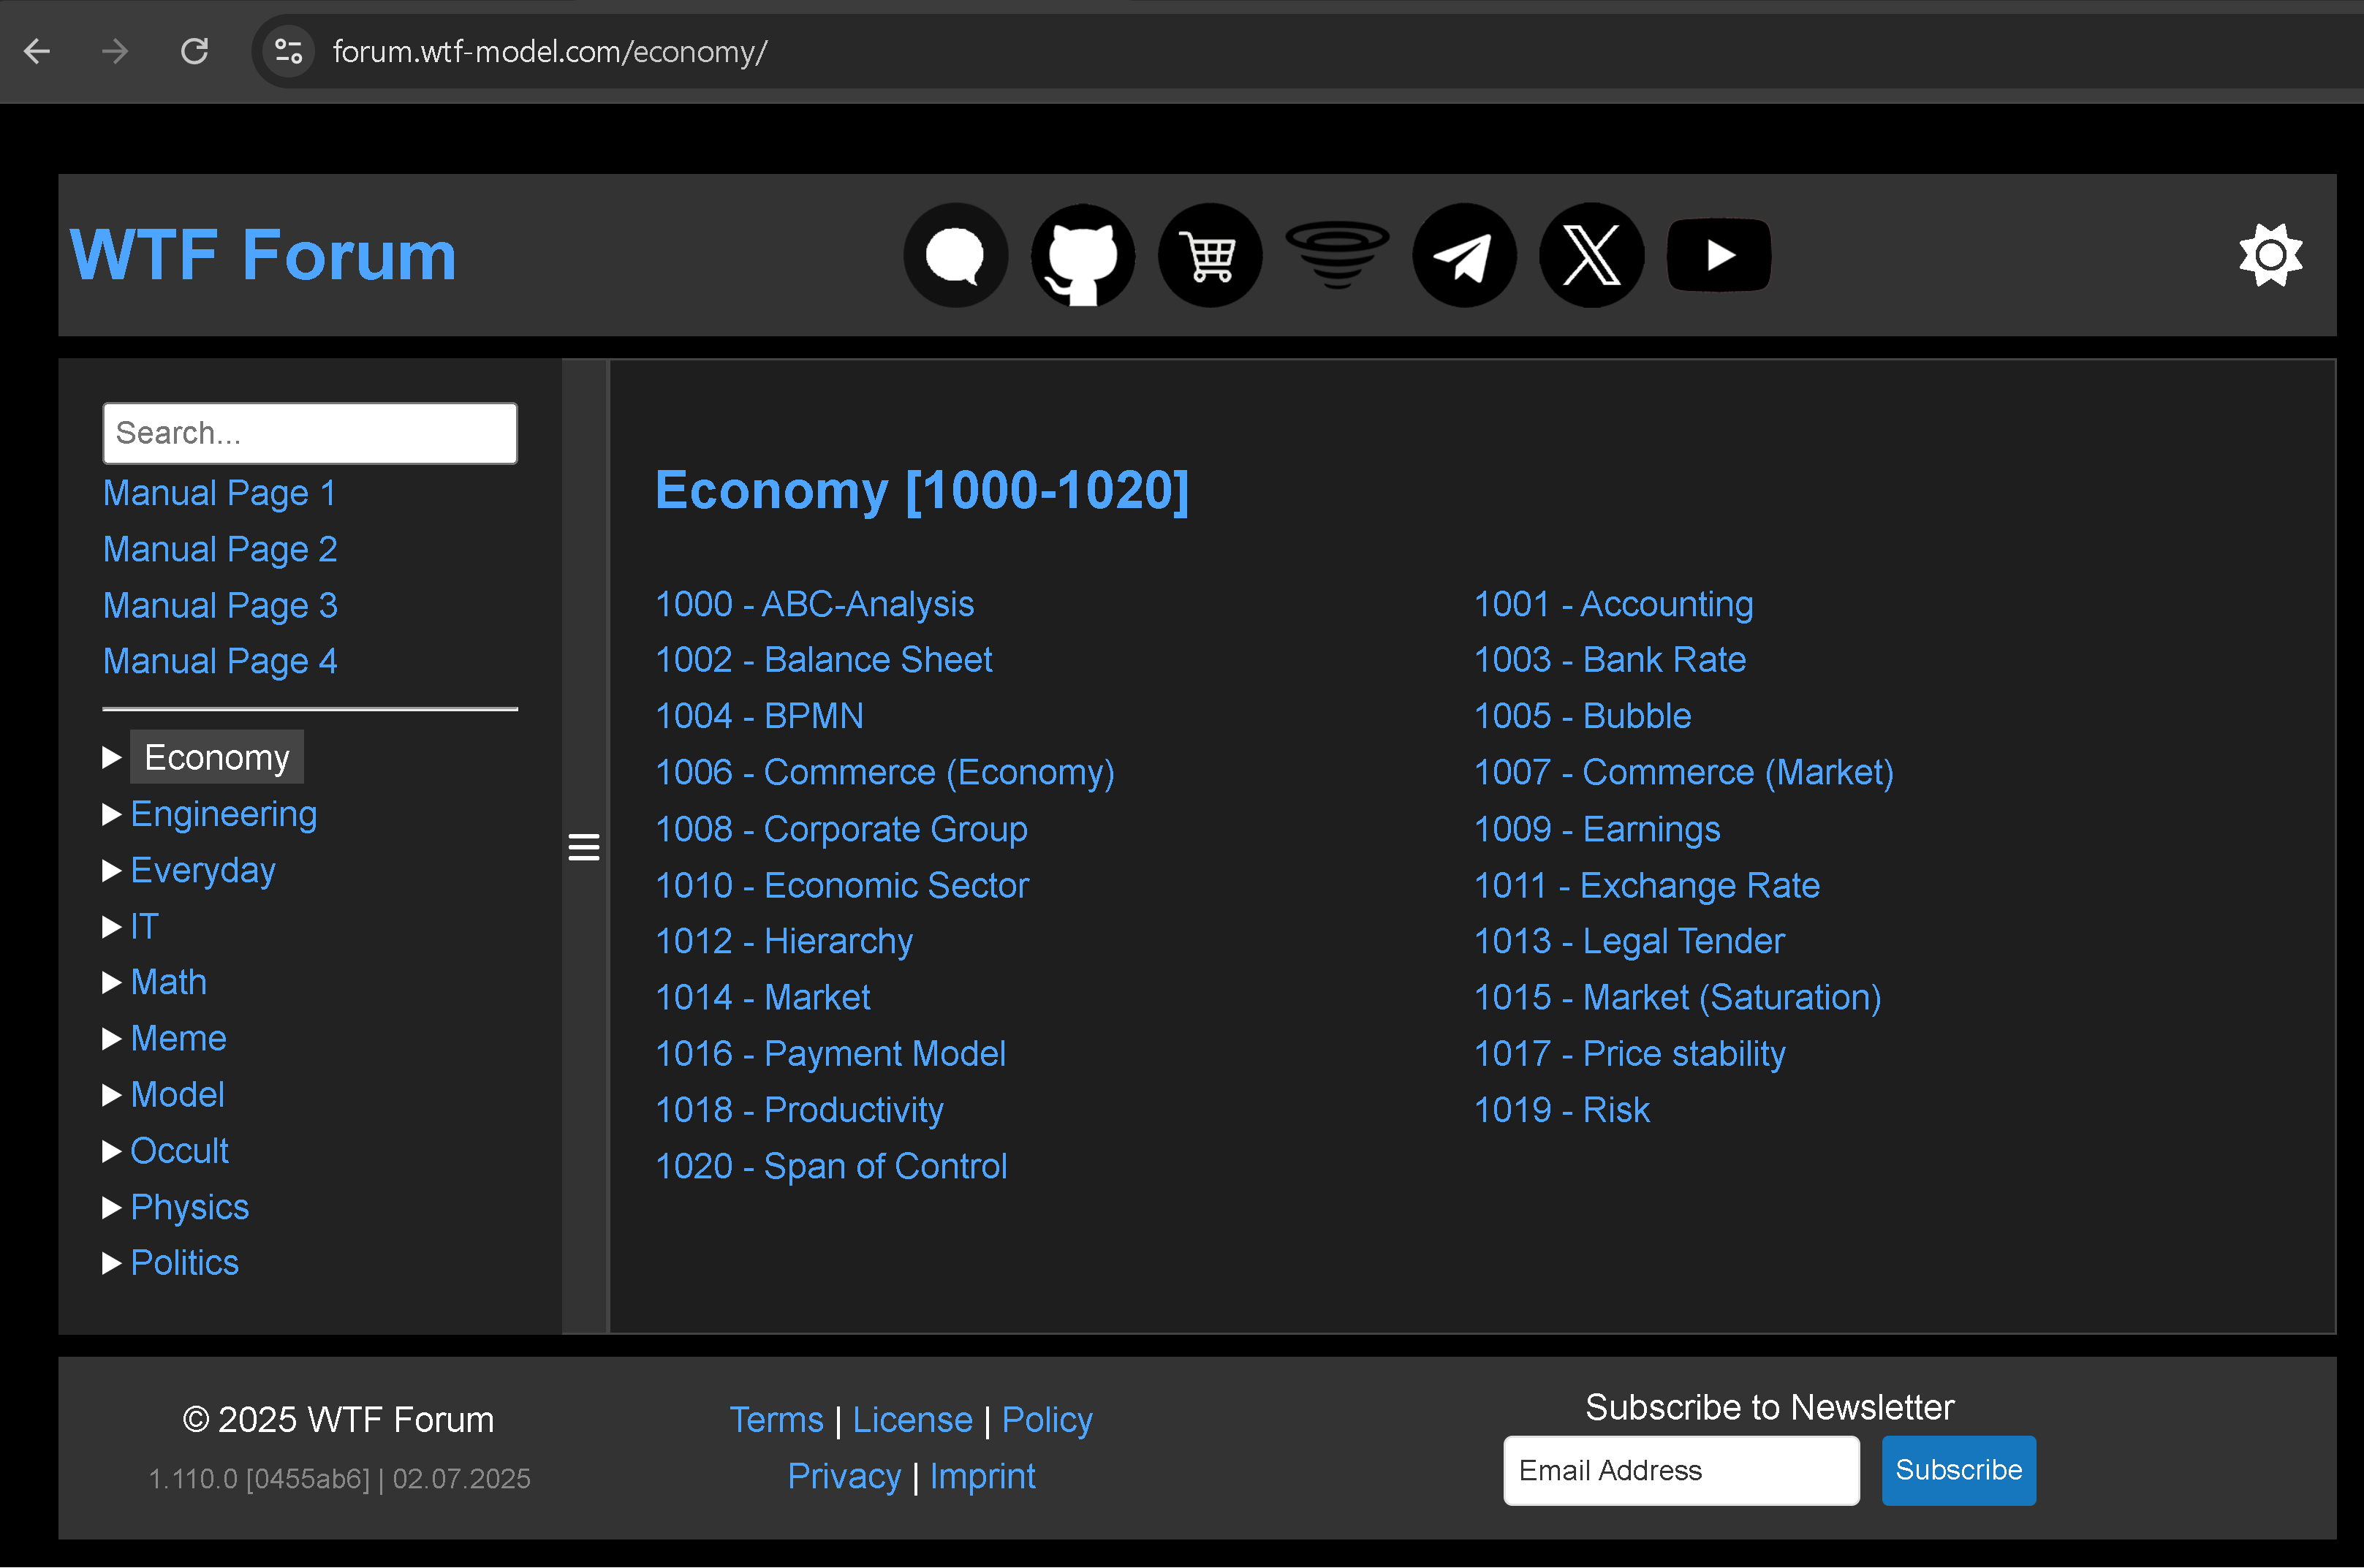Screen dimensions: 2364x1568
Task: Open topic 1000 - ABC-Analysis
Action: coord(814,604)
